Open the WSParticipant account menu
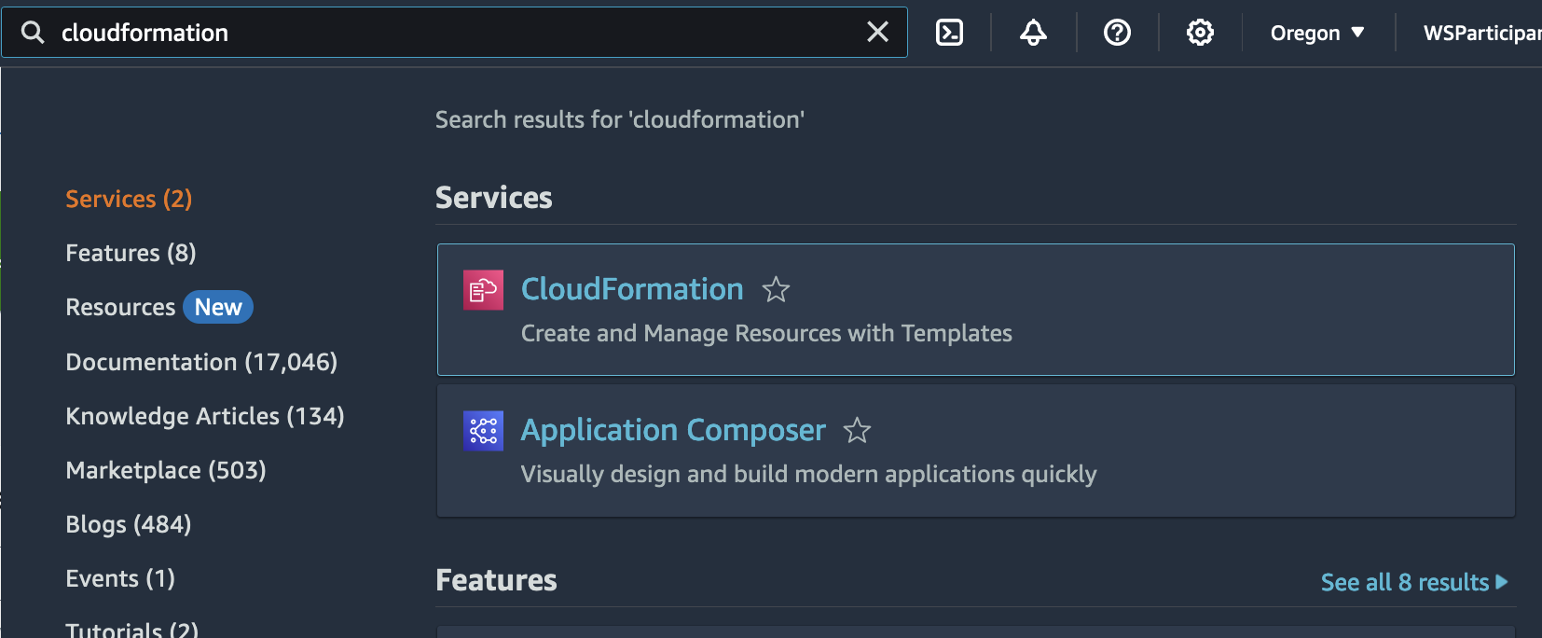This screenshot has height=638, width=1542. pyautogui.click(x=1480, y=33)
